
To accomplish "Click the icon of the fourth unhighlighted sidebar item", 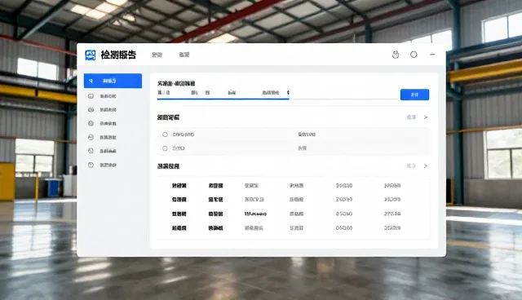I will tap(91, 137).
